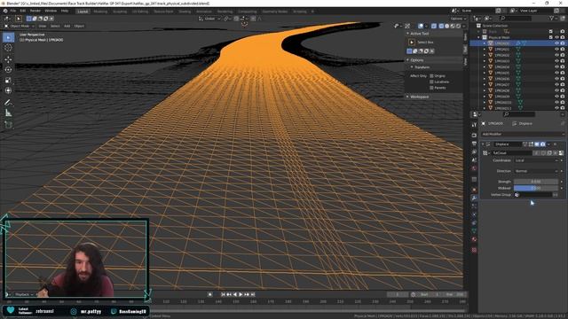Collapse the Displace modifier panel
This screenshot has height=319, width=568.
pyautogui.click(x=483, y=144)
